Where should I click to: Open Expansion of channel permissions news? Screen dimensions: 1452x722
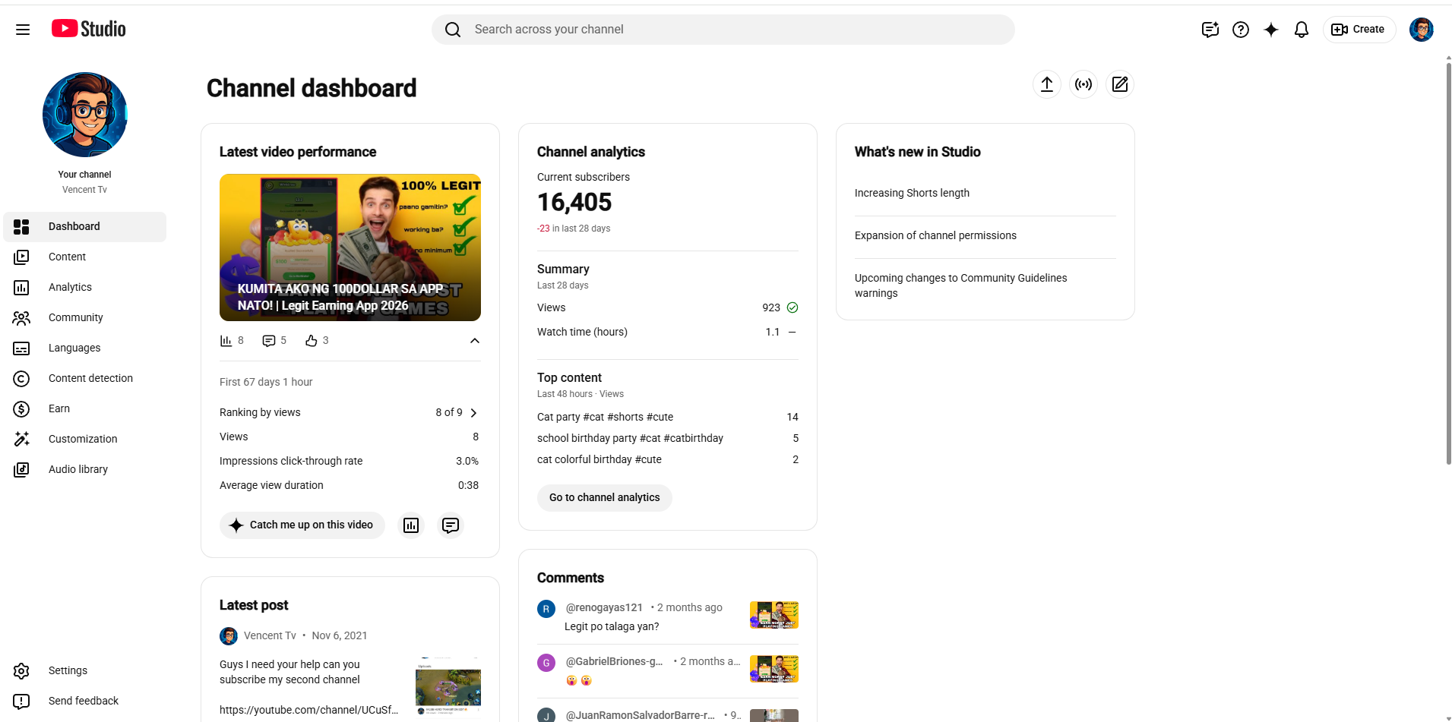coord(935,235)
